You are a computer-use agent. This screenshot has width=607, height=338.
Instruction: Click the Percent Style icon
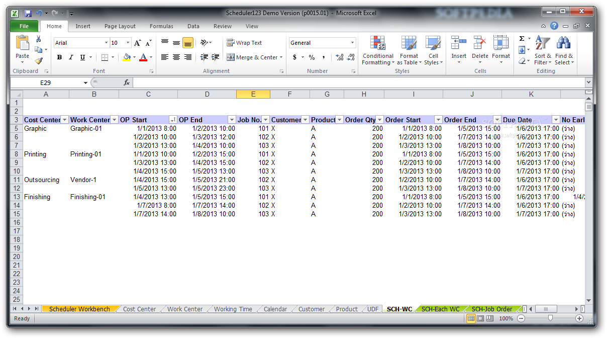click(x=312, y=57)
